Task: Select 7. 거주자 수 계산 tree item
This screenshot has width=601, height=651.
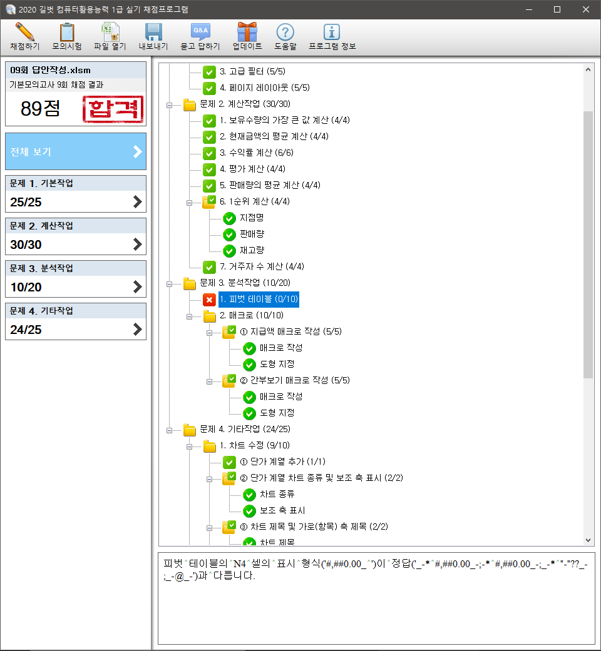Action: [261, 267]
